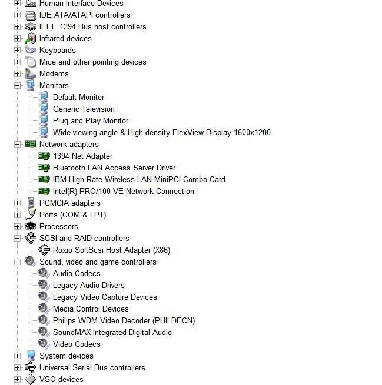Click the Bluetooth LAN Access Server icon
The width and height of the screenshot is (382, 385).
click(x=44, y=168)
